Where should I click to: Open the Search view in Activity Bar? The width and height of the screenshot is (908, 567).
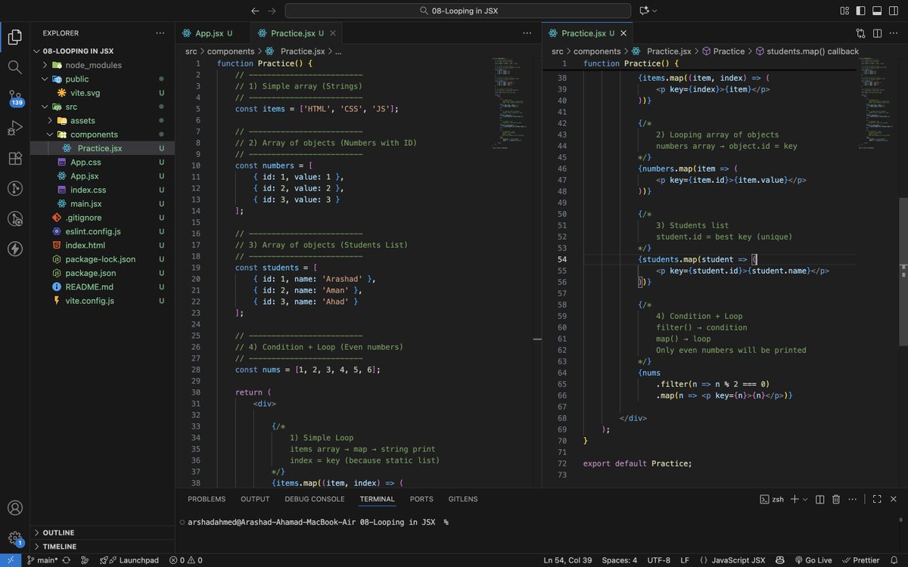click(15, 67)
